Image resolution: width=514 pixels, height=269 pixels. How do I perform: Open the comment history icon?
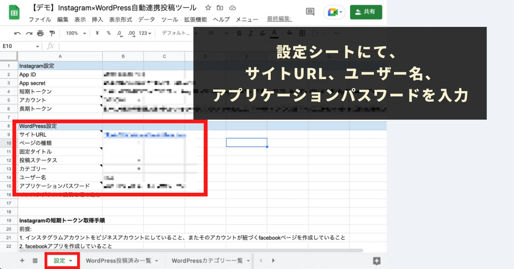(x=310, y=12)
